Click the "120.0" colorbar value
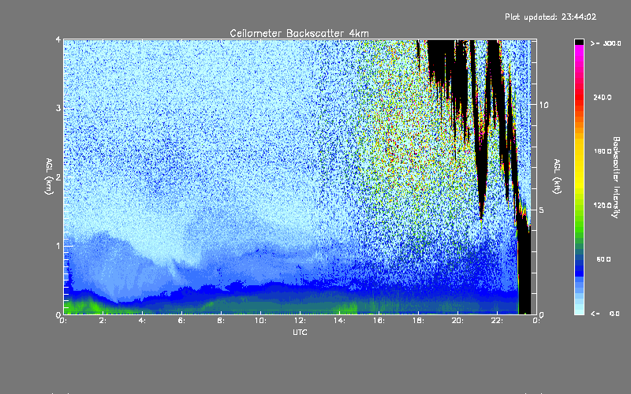 coord(603,206)
